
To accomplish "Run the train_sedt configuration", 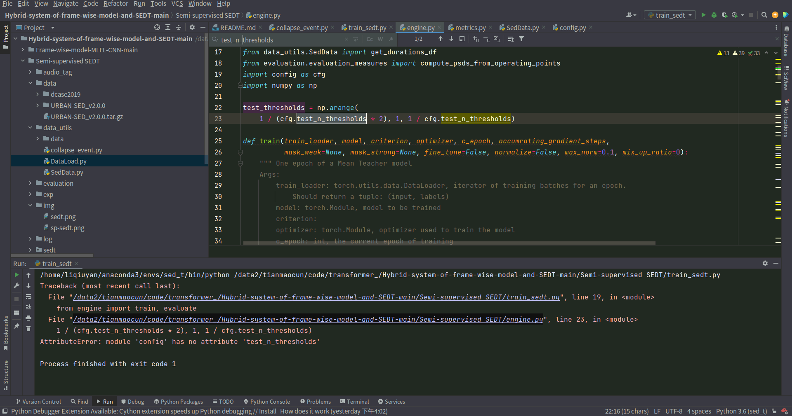I will point(703,15).
